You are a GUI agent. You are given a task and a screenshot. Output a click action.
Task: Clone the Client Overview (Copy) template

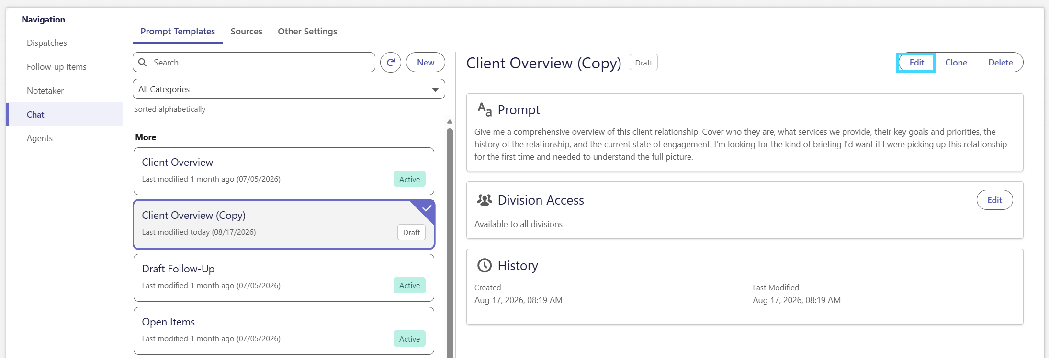pyautogui.click(x=956, y=63)
